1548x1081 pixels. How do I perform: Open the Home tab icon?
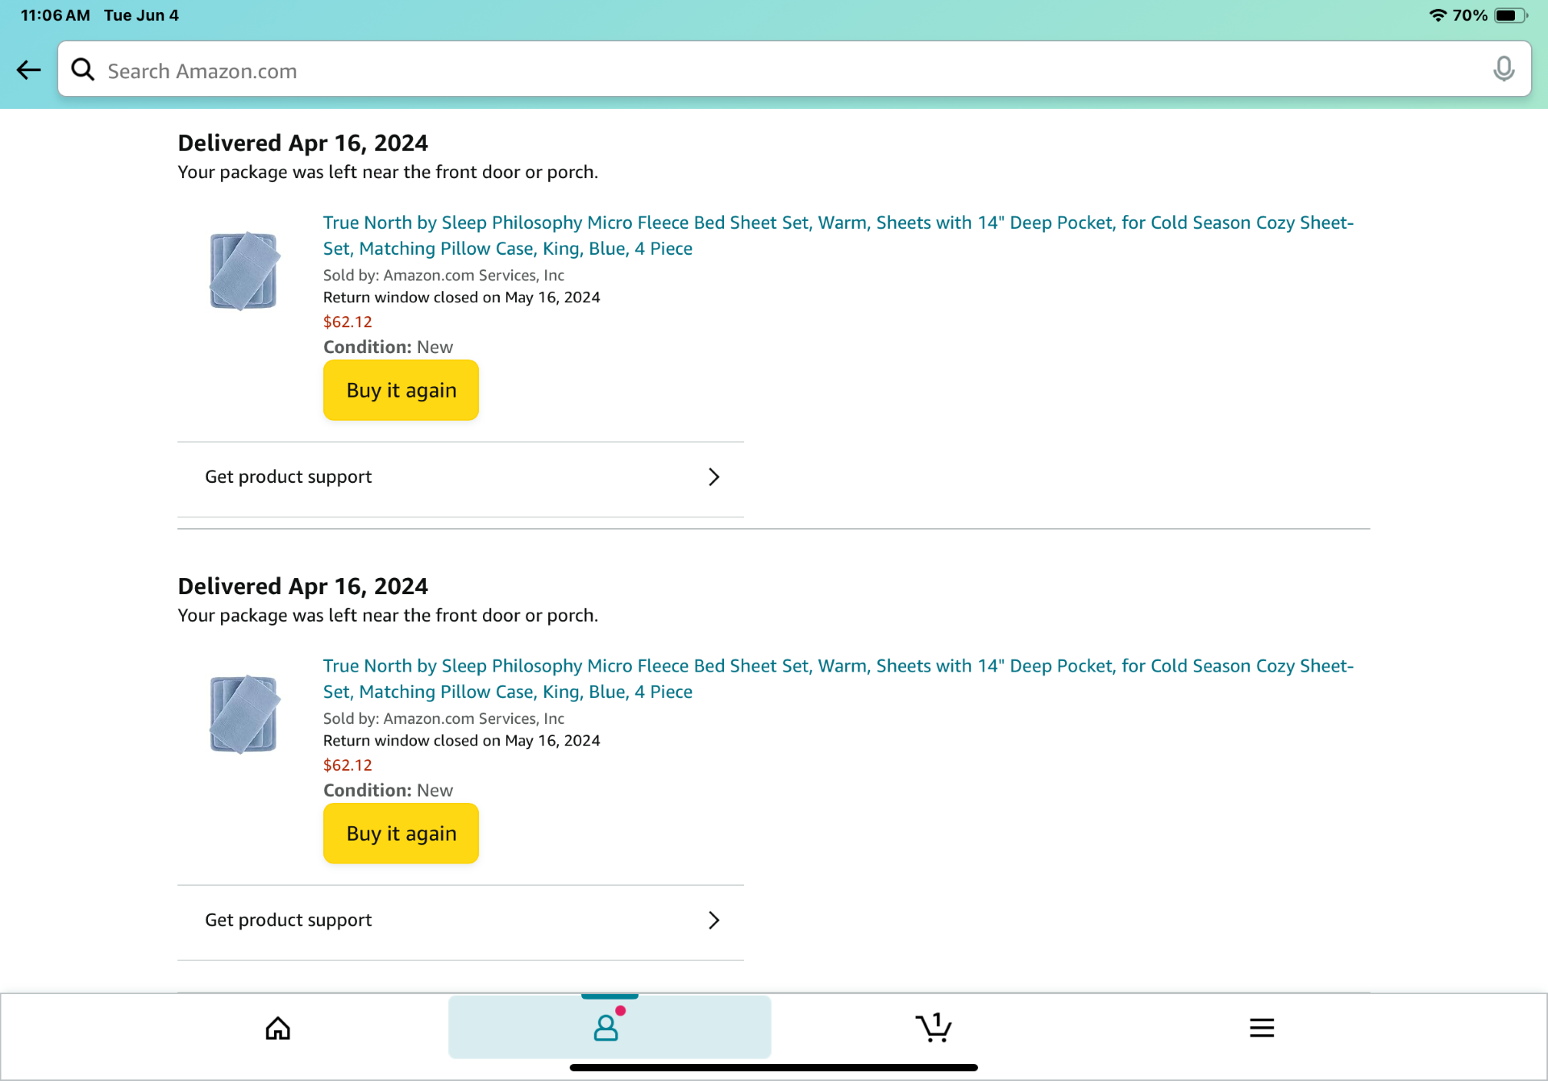277,1028
